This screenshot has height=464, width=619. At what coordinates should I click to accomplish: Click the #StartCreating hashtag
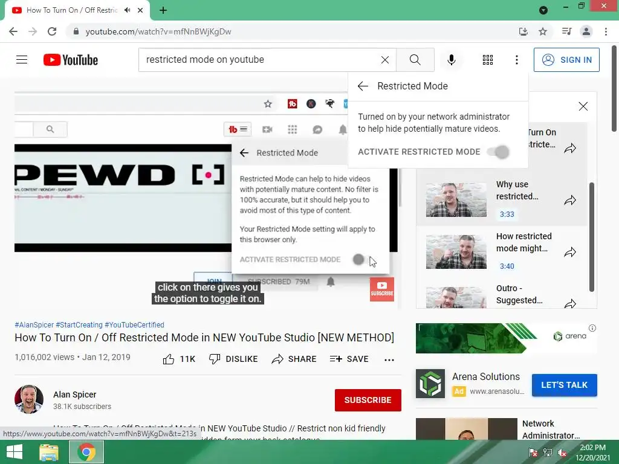click(79, 324)
